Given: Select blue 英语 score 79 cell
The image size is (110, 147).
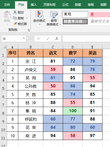Looking at the screenshot, I should 92,61.
